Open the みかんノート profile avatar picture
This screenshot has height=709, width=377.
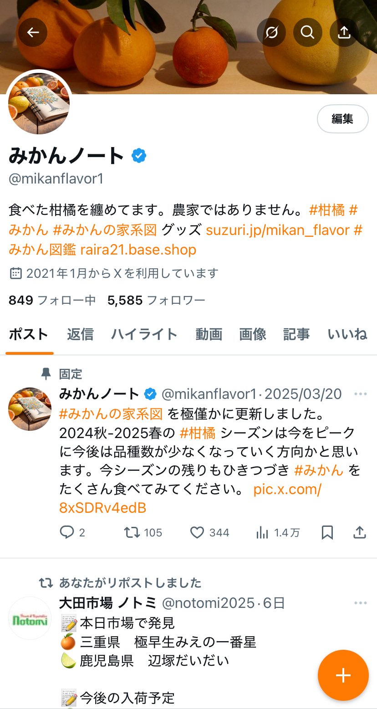coord(39,103)
